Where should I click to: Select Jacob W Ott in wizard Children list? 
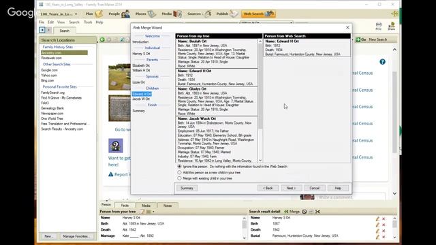click(x=141, y=99)
